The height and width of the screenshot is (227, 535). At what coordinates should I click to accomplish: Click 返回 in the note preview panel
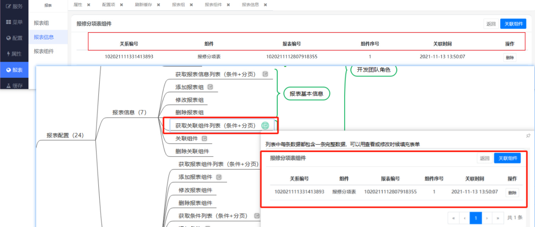click(484, 158)
